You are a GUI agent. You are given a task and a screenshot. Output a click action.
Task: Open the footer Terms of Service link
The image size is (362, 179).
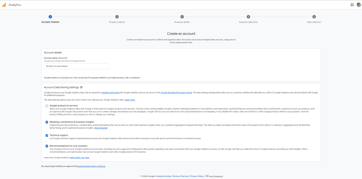click(181, 176)
